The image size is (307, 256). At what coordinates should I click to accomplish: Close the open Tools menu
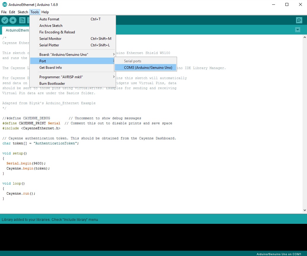[x=35, y=12]
